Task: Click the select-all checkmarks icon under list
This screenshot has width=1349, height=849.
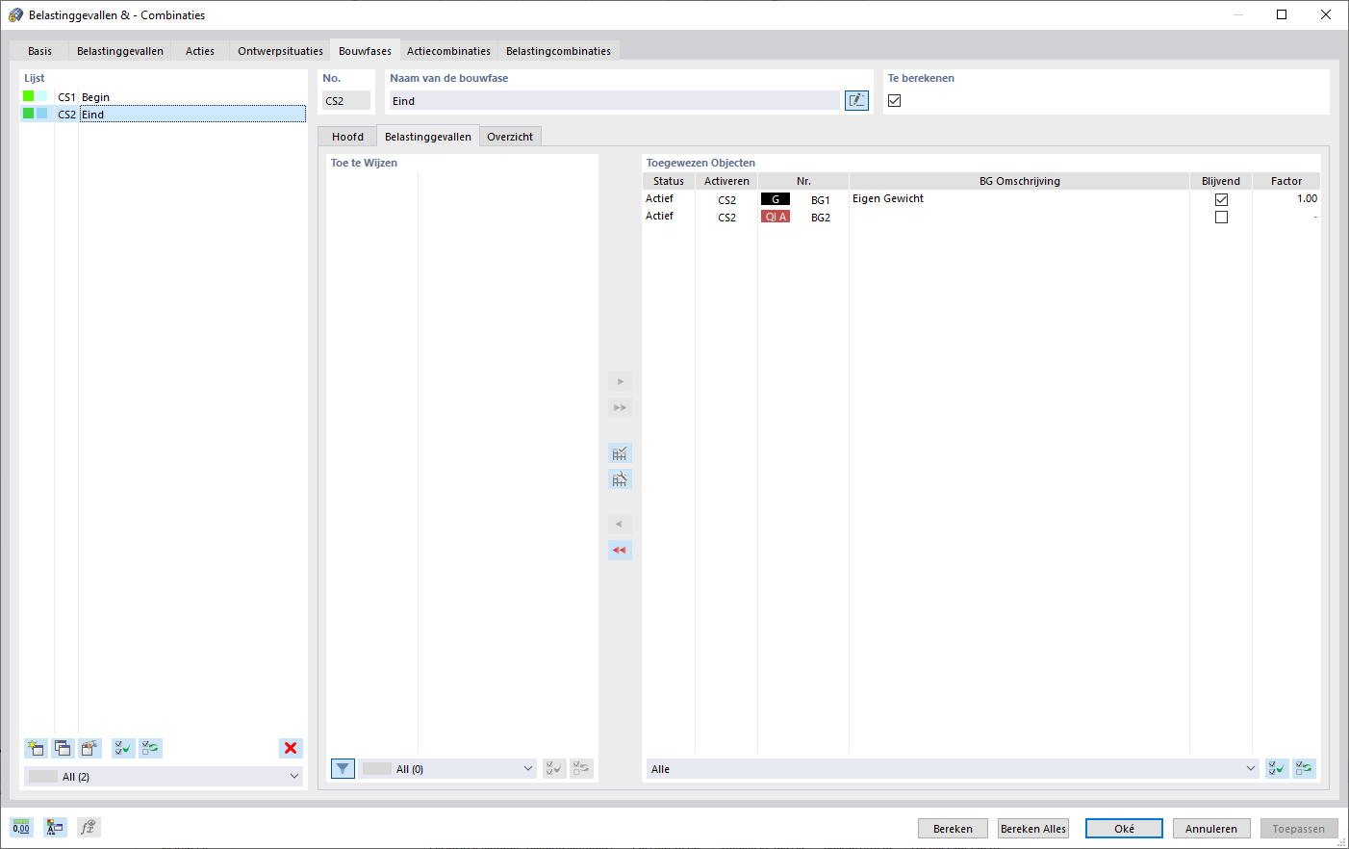Action: pos(123,748)
